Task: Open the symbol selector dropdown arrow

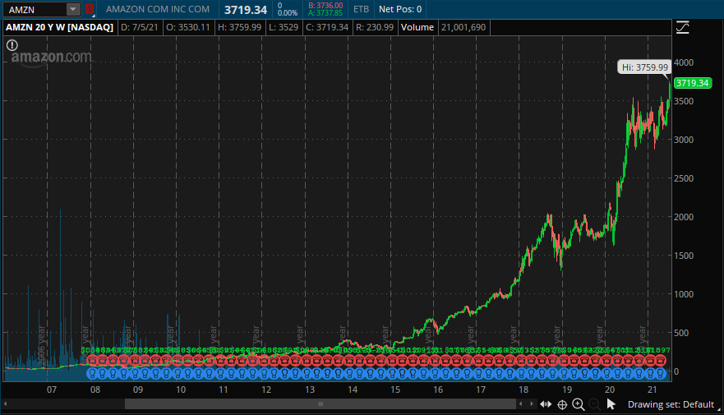Action: tap(73, 9)
